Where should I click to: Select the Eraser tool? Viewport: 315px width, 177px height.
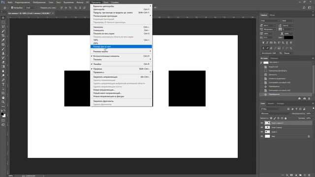(x=3, y=62)
